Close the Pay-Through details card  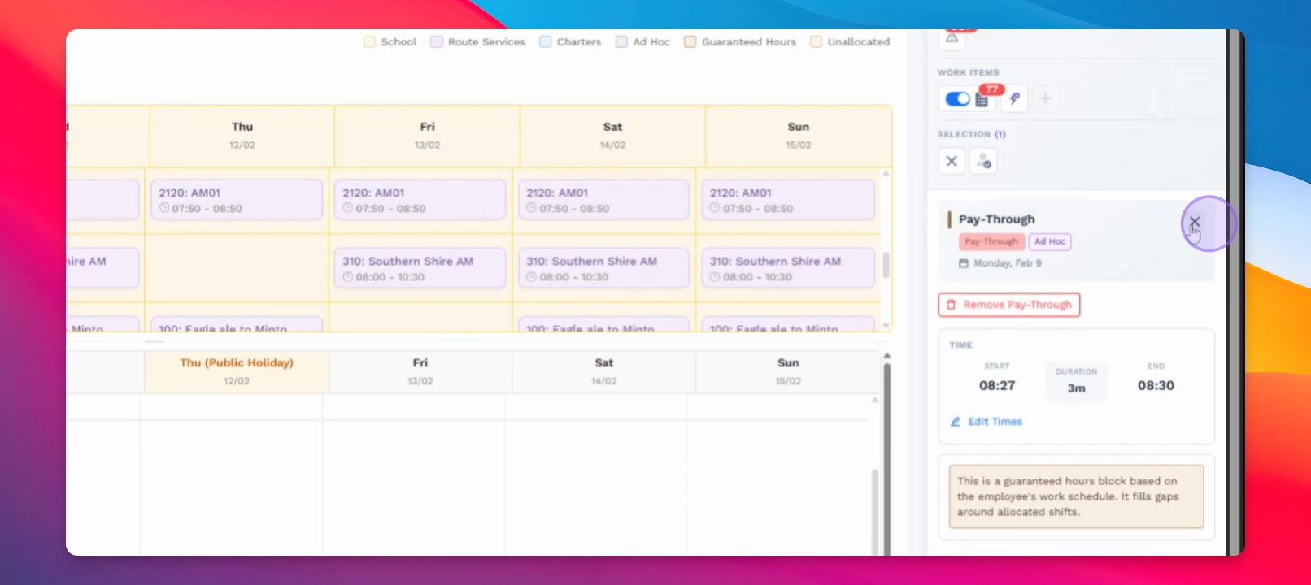click(1195, 221)
